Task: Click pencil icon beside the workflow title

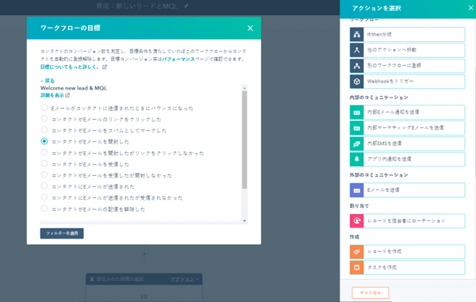Action: 186,6
